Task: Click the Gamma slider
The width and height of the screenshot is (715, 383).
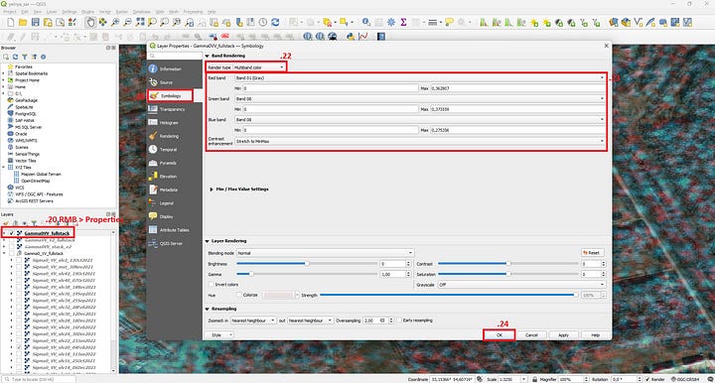Action: coord(307,274)
